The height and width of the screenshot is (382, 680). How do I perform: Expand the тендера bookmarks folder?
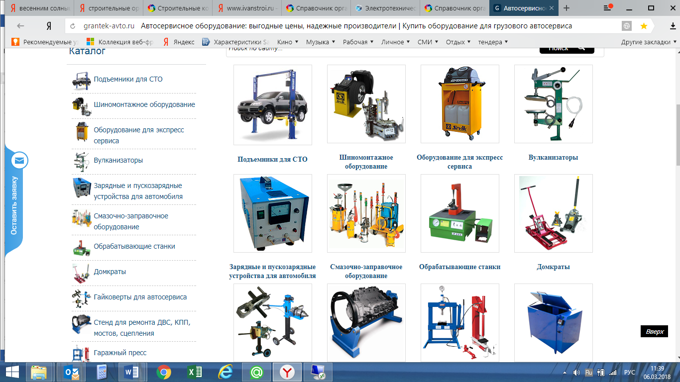coord(493,42)
